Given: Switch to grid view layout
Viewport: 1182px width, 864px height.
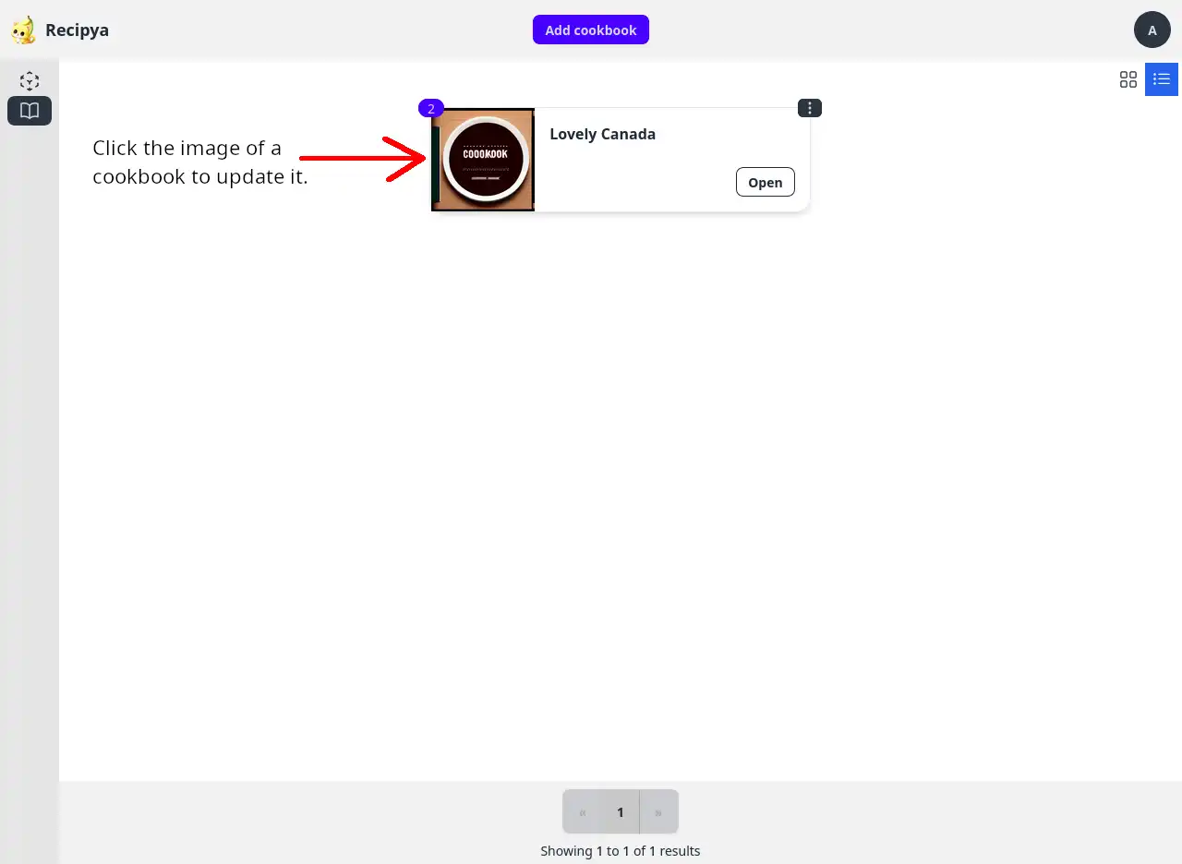Looking at the screenshot, I should (x=1128, y=79).
